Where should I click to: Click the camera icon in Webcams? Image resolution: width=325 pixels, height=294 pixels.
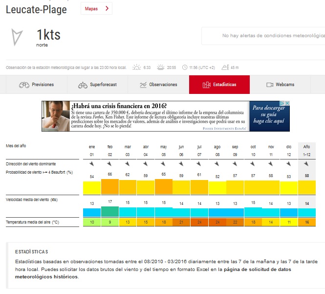point(270,85)
